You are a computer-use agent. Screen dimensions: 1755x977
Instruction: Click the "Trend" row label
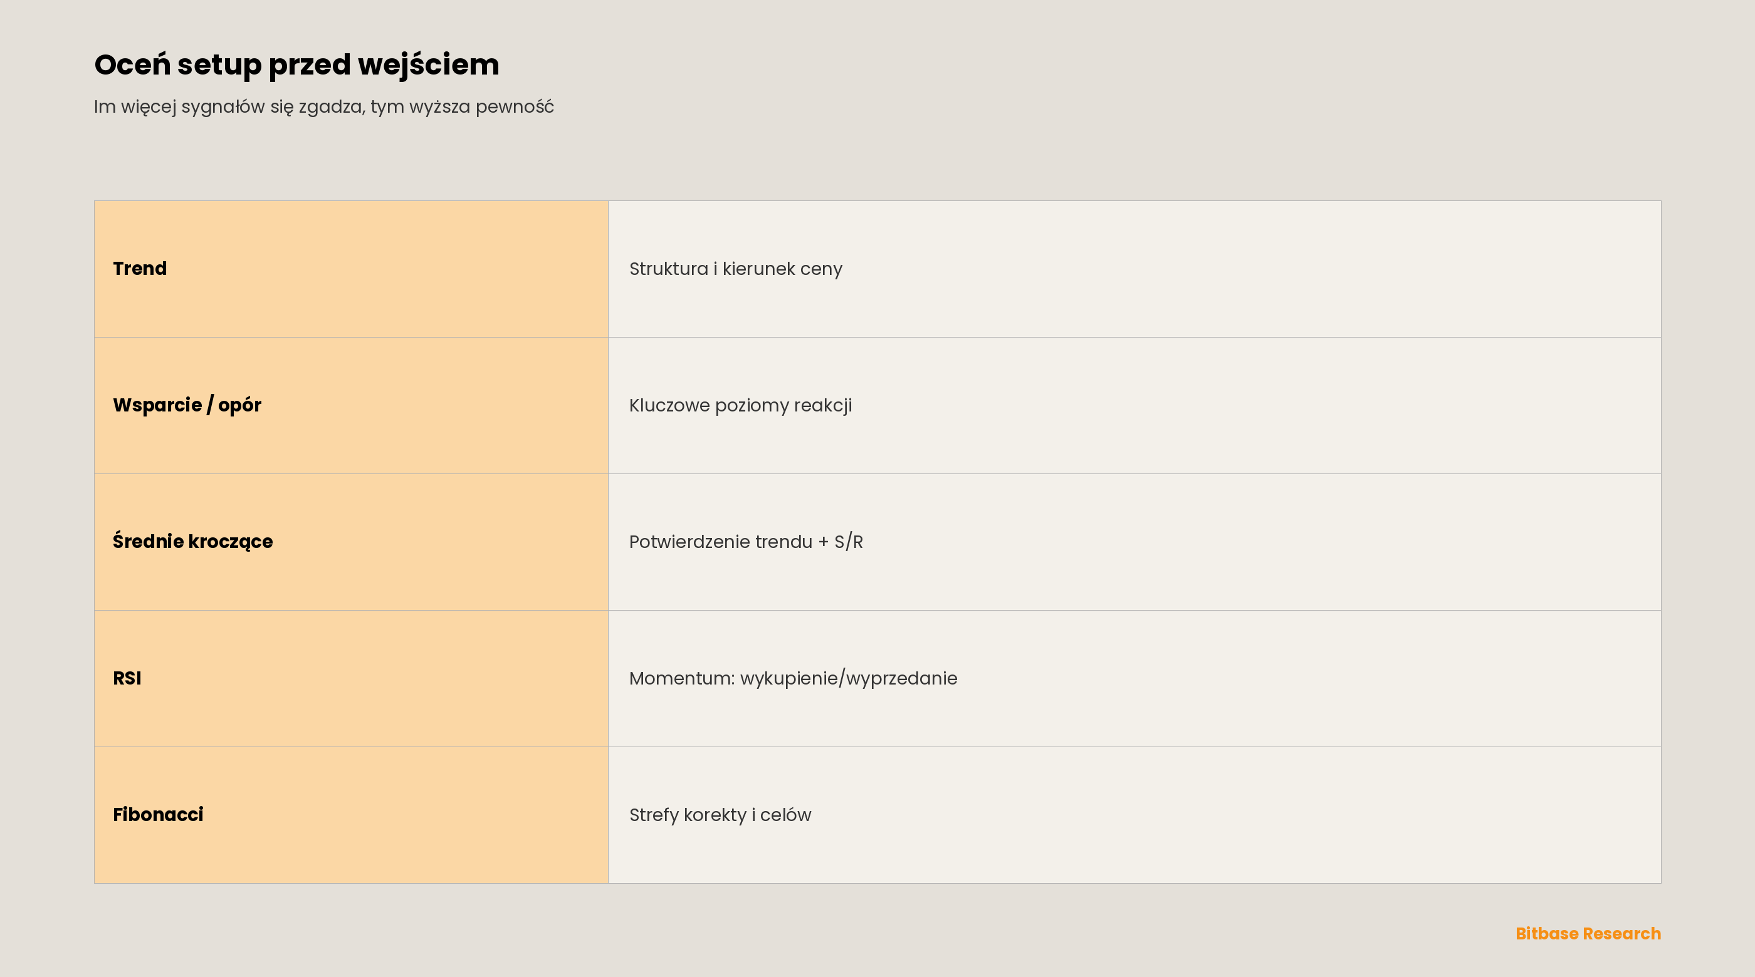[x=140, y=268]
